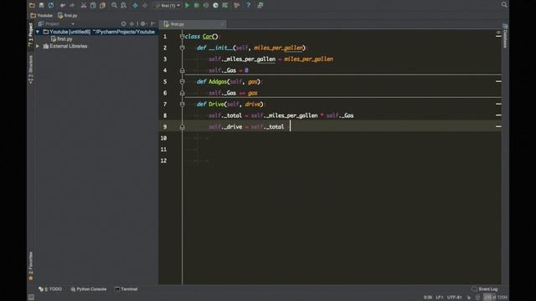Click the Save All toolbar icon
Image resolution: width=536 pixels, height=301 pixels.
[41, 5]
